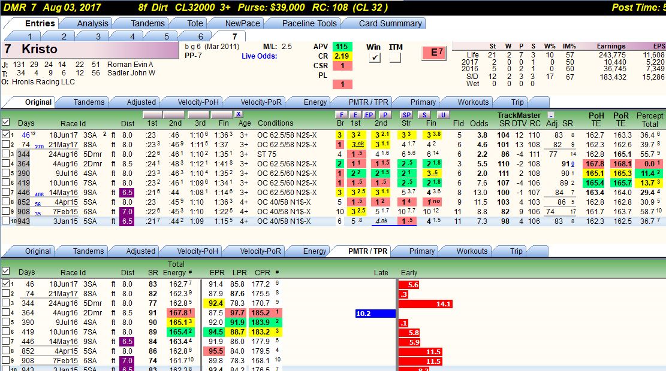Click horse name Kristo
Image resolution: width=666 pixels, height=371 pixels.
(39, 49)
